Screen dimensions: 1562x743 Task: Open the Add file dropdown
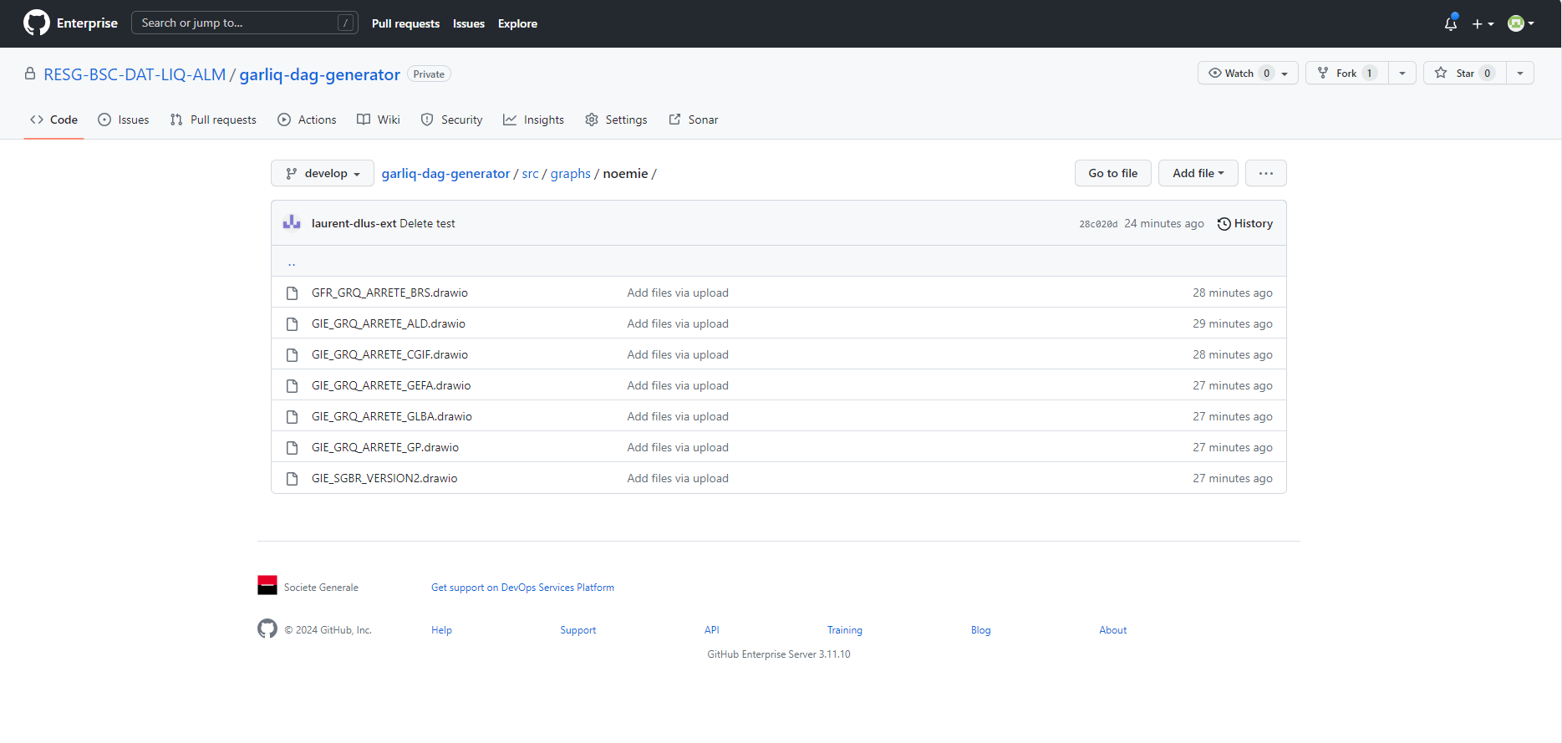pos(1198,173)
